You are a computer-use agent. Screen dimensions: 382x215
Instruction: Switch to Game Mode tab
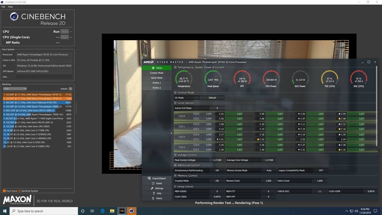(157, 78)
